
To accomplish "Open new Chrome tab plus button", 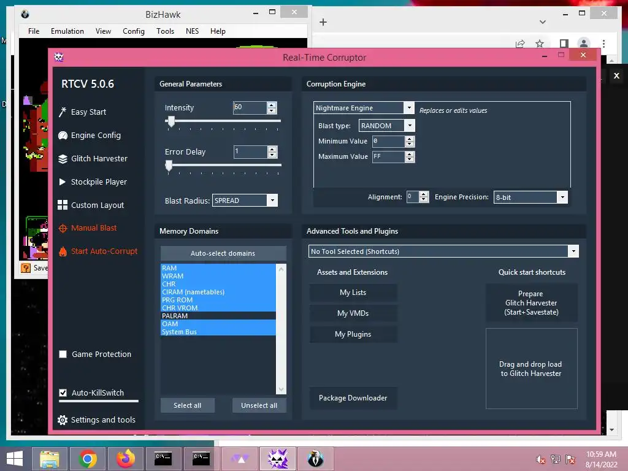I will [x=323, y=22].
